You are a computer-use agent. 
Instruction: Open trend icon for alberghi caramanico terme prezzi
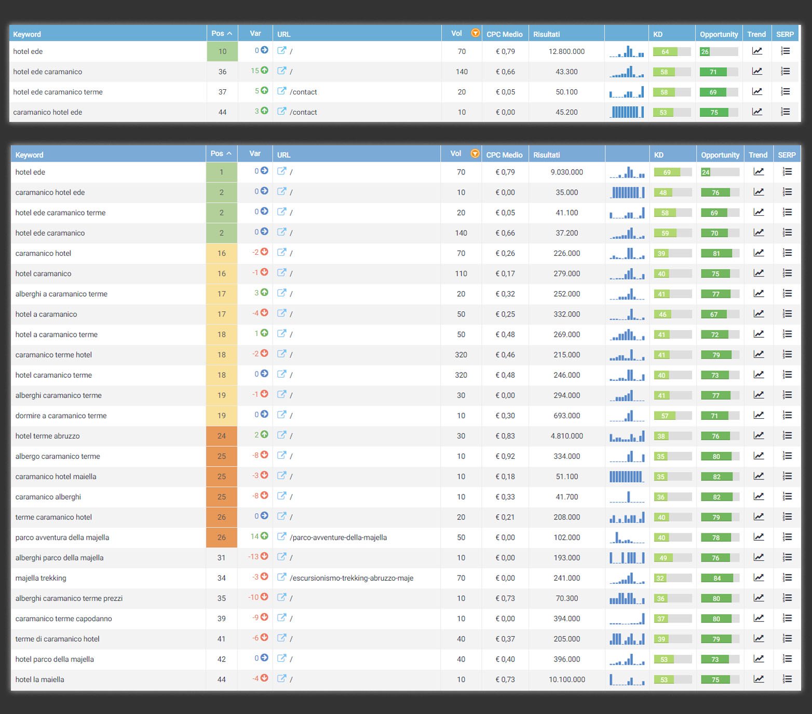click(759, 598)
